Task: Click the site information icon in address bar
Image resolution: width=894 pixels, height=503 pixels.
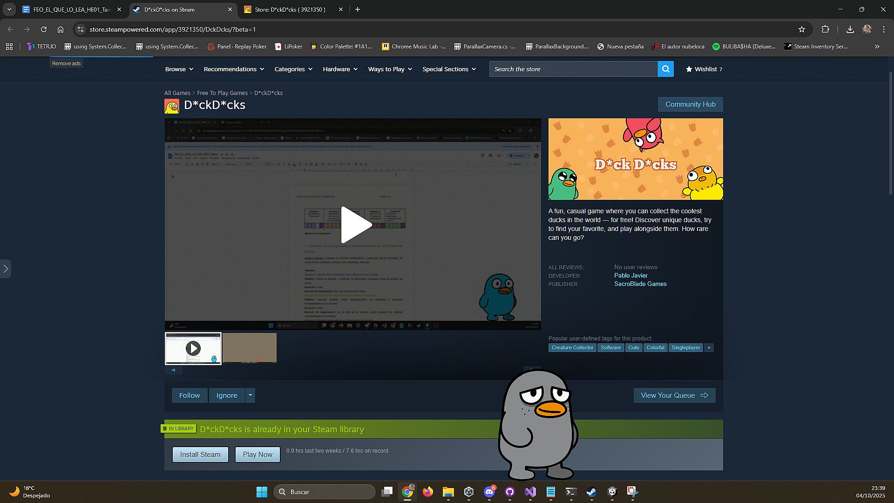Action: click(x=81, y=29)
